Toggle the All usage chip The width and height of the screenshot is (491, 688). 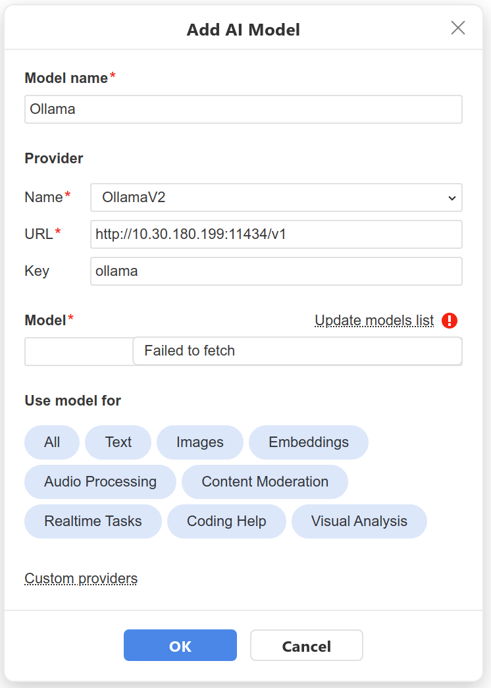coord(52,442)
